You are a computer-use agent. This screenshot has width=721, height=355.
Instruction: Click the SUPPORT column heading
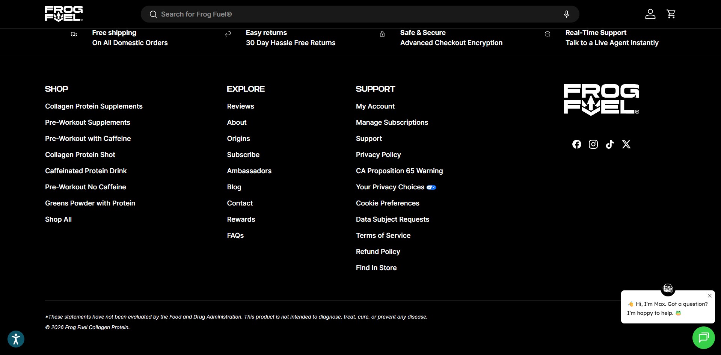[376, 89]
